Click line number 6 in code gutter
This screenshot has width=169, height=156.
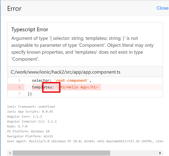tap(19, 87)
